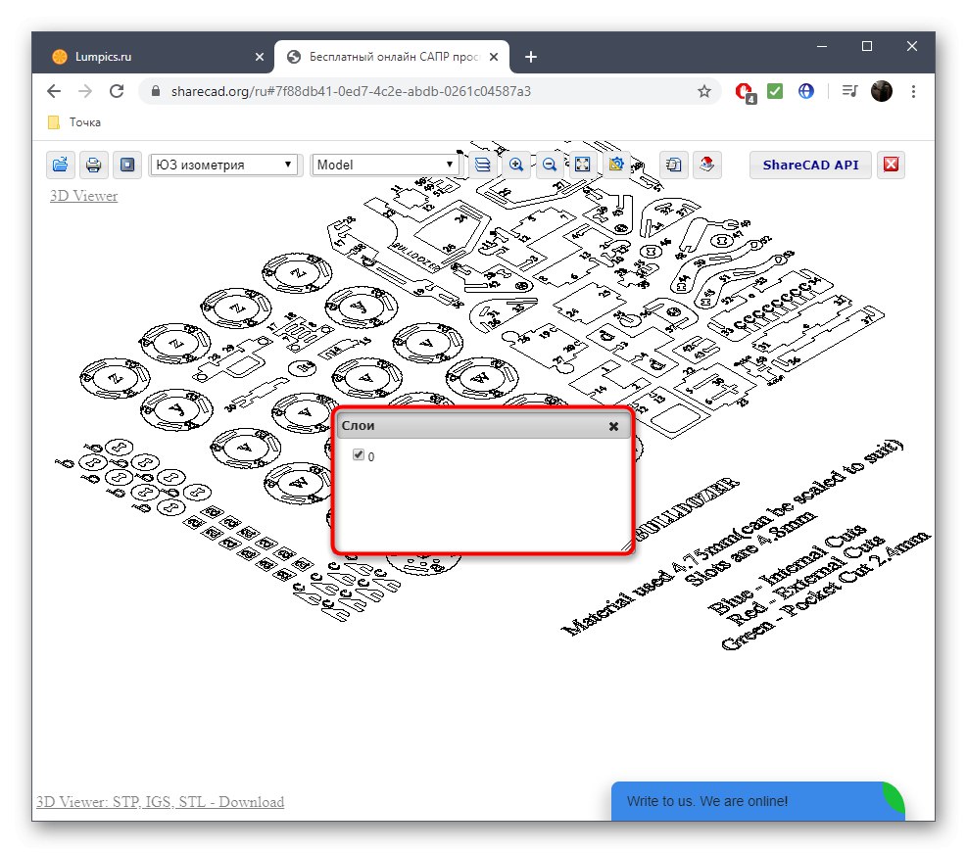Click the Layers toolbar icon
This screenshot has height=853, width=967.
[x=483, y=165]
